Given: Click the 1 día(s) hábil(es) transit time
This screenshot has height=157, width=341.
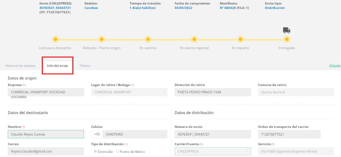Looking at the screenshot, I should [x=142, y=8].
